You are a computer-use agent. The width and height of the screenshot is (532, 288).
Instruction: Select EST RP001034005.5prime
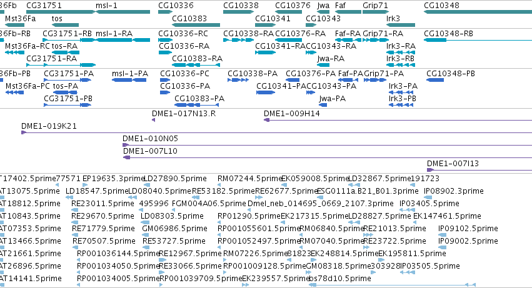click(118, 279)
